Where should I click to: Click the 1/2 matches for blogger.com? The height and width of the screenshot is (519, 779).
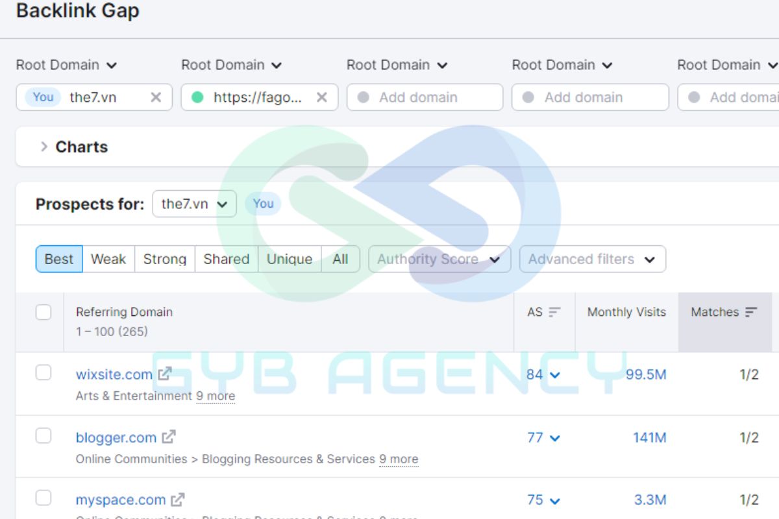tap(749, 437)
